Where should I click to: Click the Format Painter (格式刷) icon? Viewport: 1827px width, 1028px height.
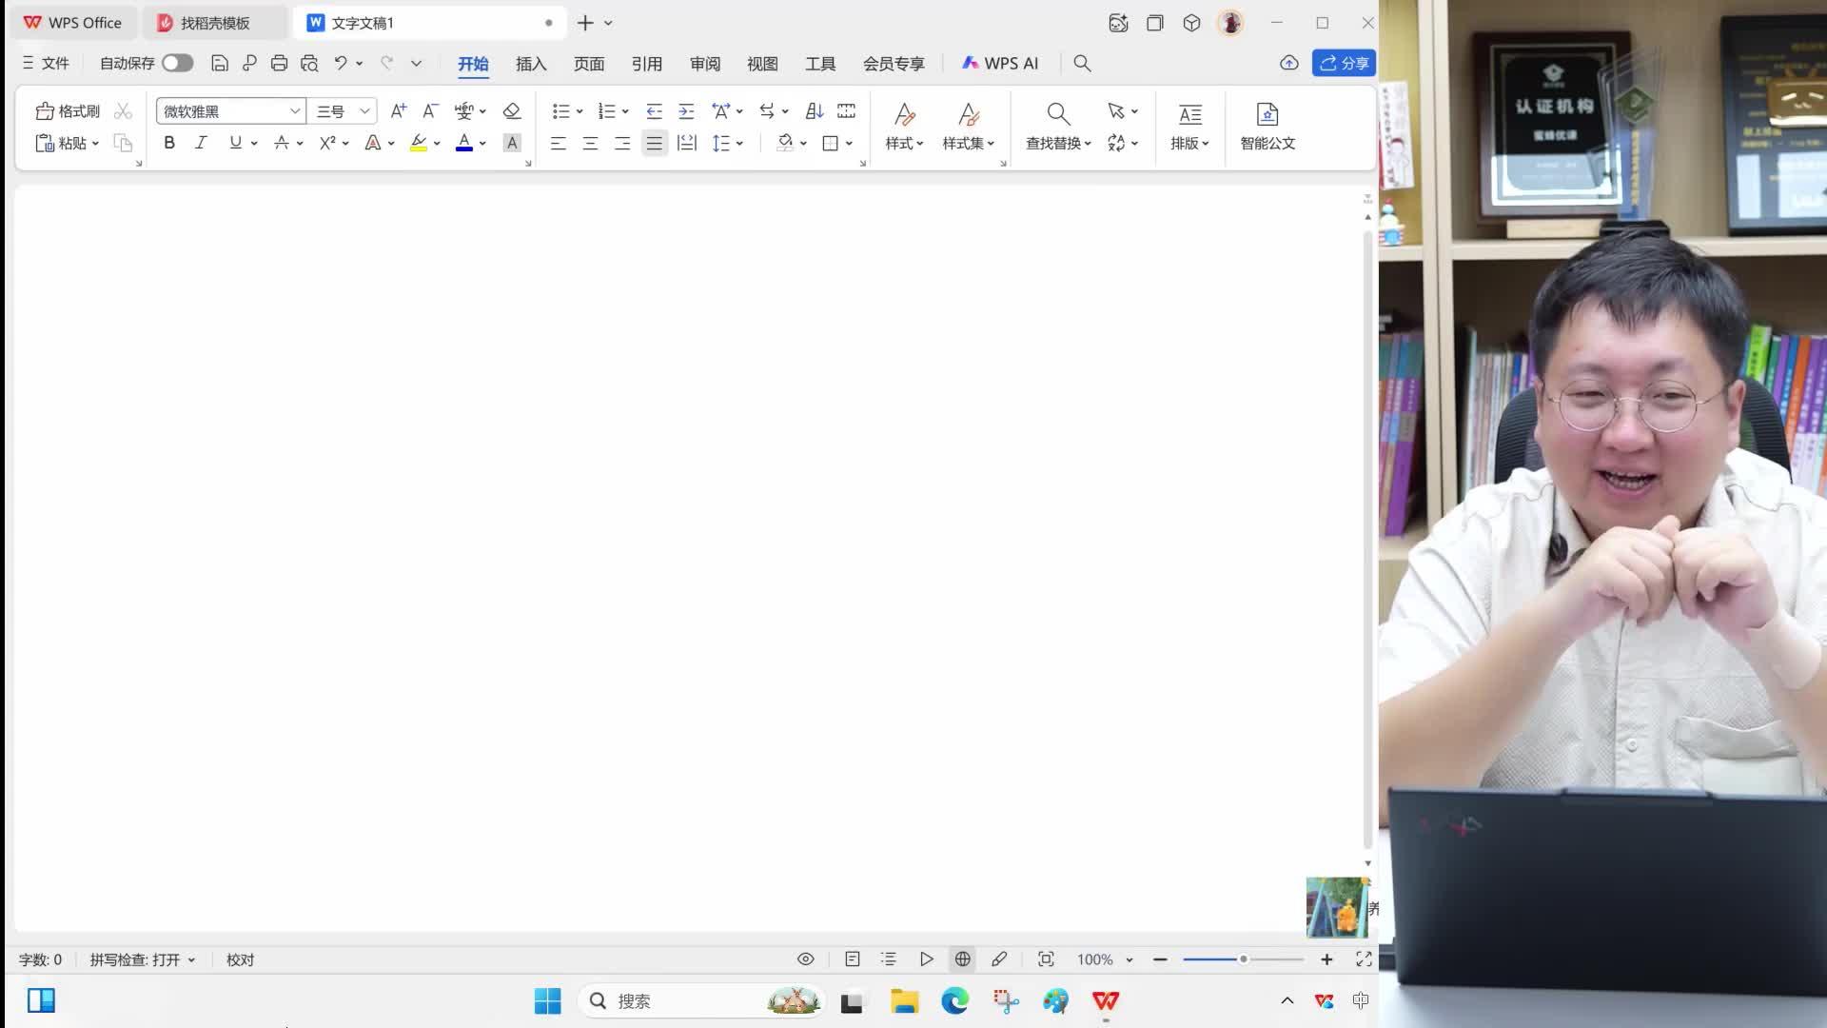[x=45, y=111]
